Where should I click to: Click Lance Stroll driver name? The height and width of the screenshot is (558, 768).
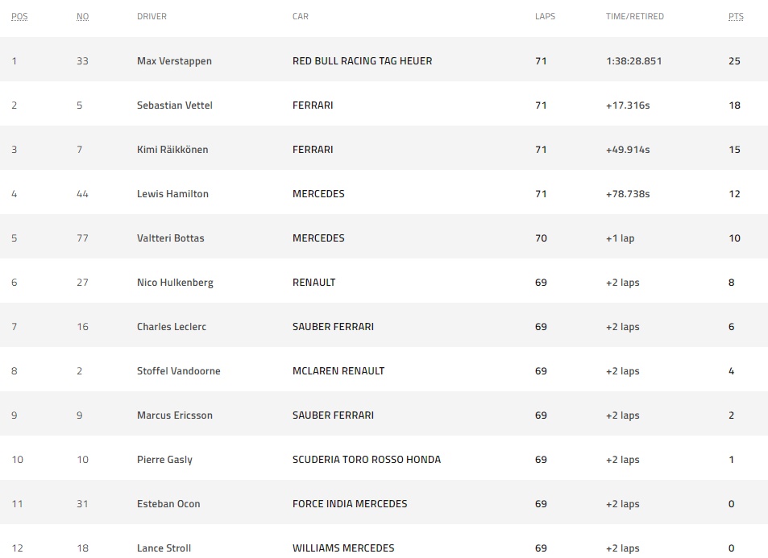[164, 548]
